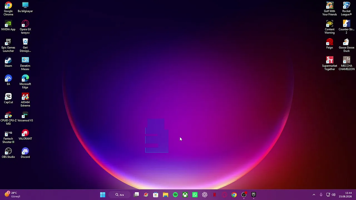The height and width of the screenshot is (200, 356).
Task: Open File Explorer from the taskbar
Action: [x=165, y=195]
